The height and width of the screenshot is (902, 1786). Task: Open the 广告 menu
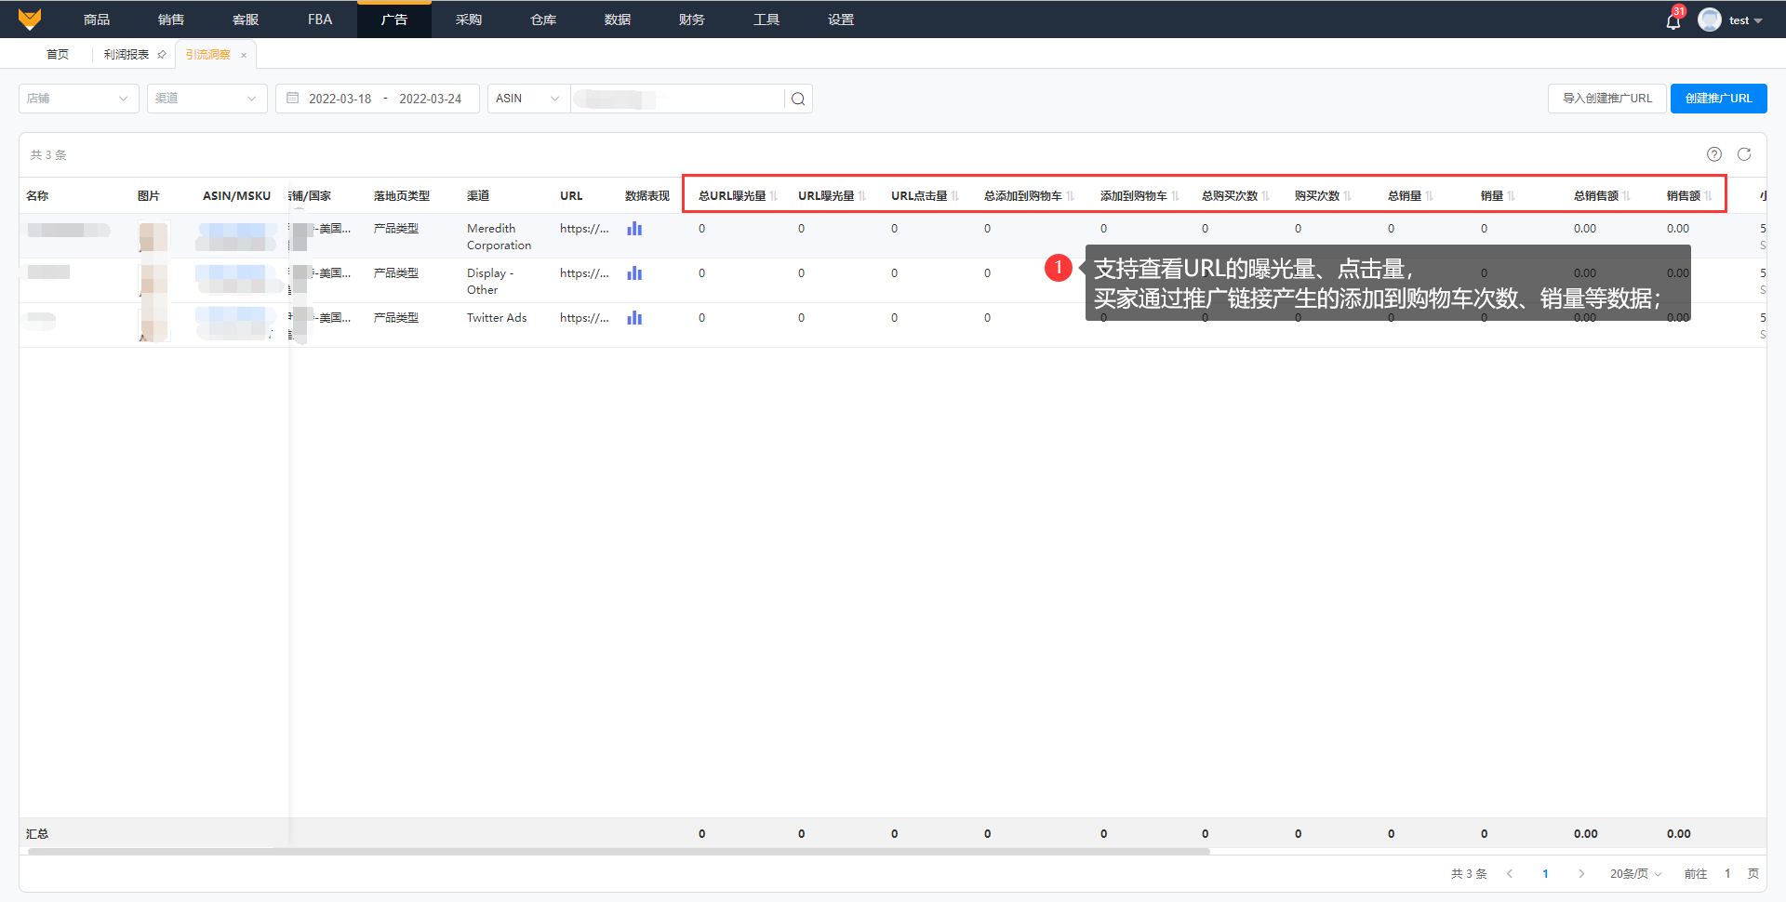(393, 20)
